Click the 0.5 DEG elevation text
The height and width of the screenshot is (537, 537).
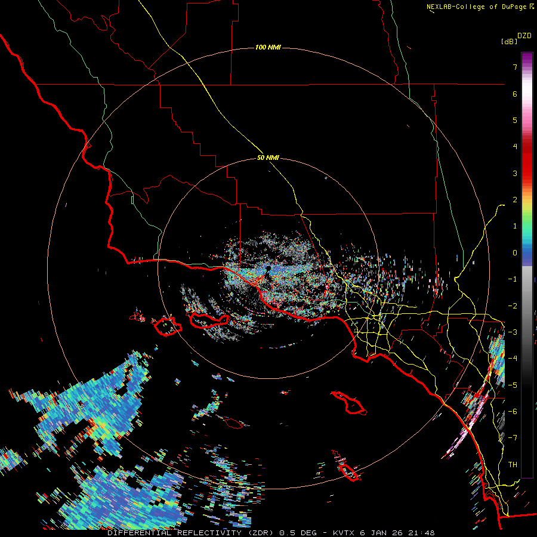pyautogui.click(x=298, y=533)
